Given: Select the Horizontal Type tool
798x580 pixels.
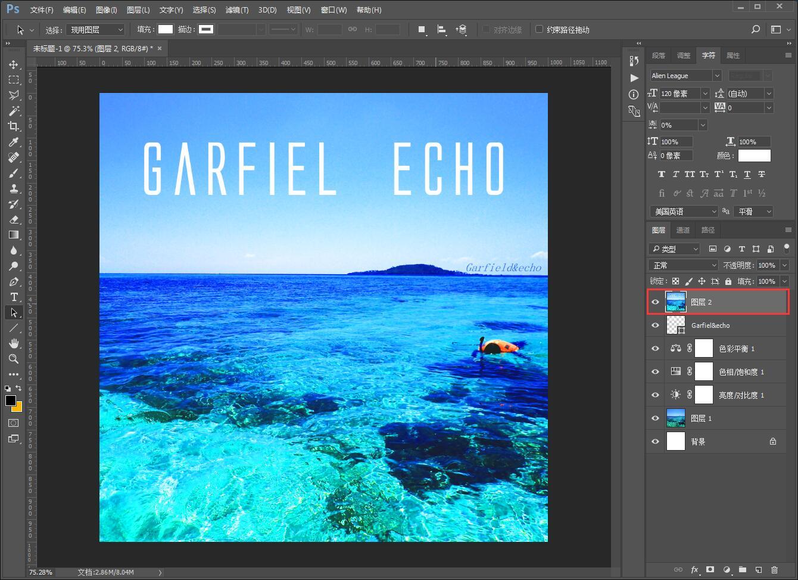Looking at the screenshot, I should tap(14, 297).
